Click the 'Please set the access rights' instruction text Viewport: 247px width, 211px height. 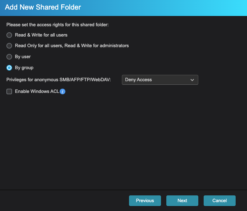pyautogui.click(x=57, y=25)
